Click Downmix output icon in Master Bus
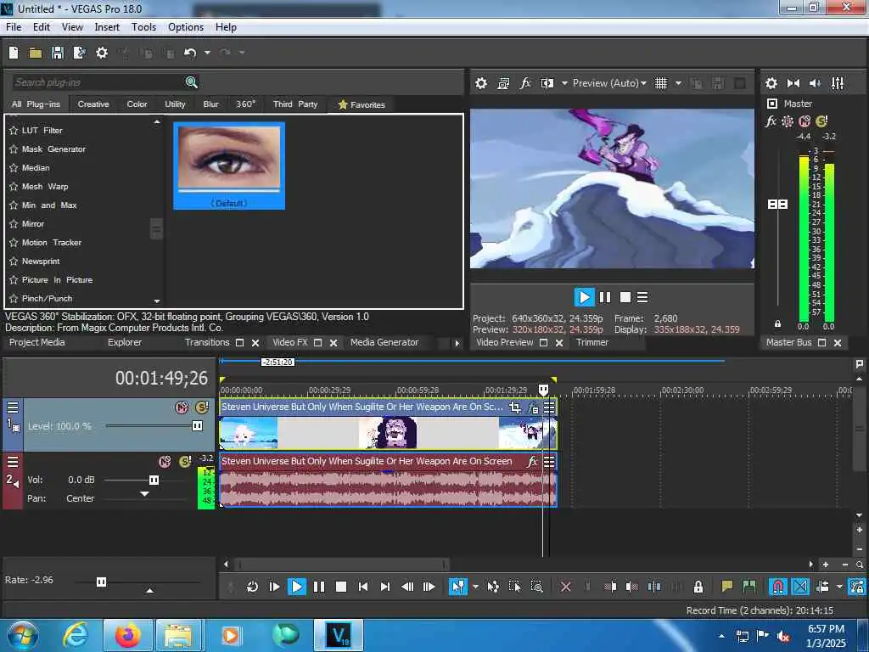The width and height of the screenshot is (869, 652). tap(793, 83)
